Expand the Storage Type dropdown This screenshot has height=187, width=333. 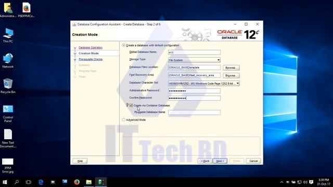coord(219,60)
